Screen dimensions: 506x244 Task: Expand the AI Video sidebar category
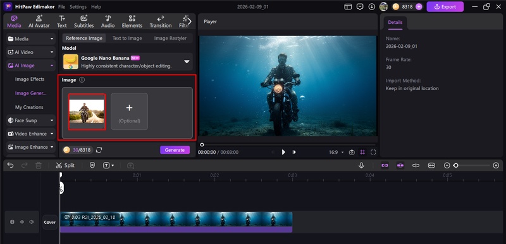point(31,52)
